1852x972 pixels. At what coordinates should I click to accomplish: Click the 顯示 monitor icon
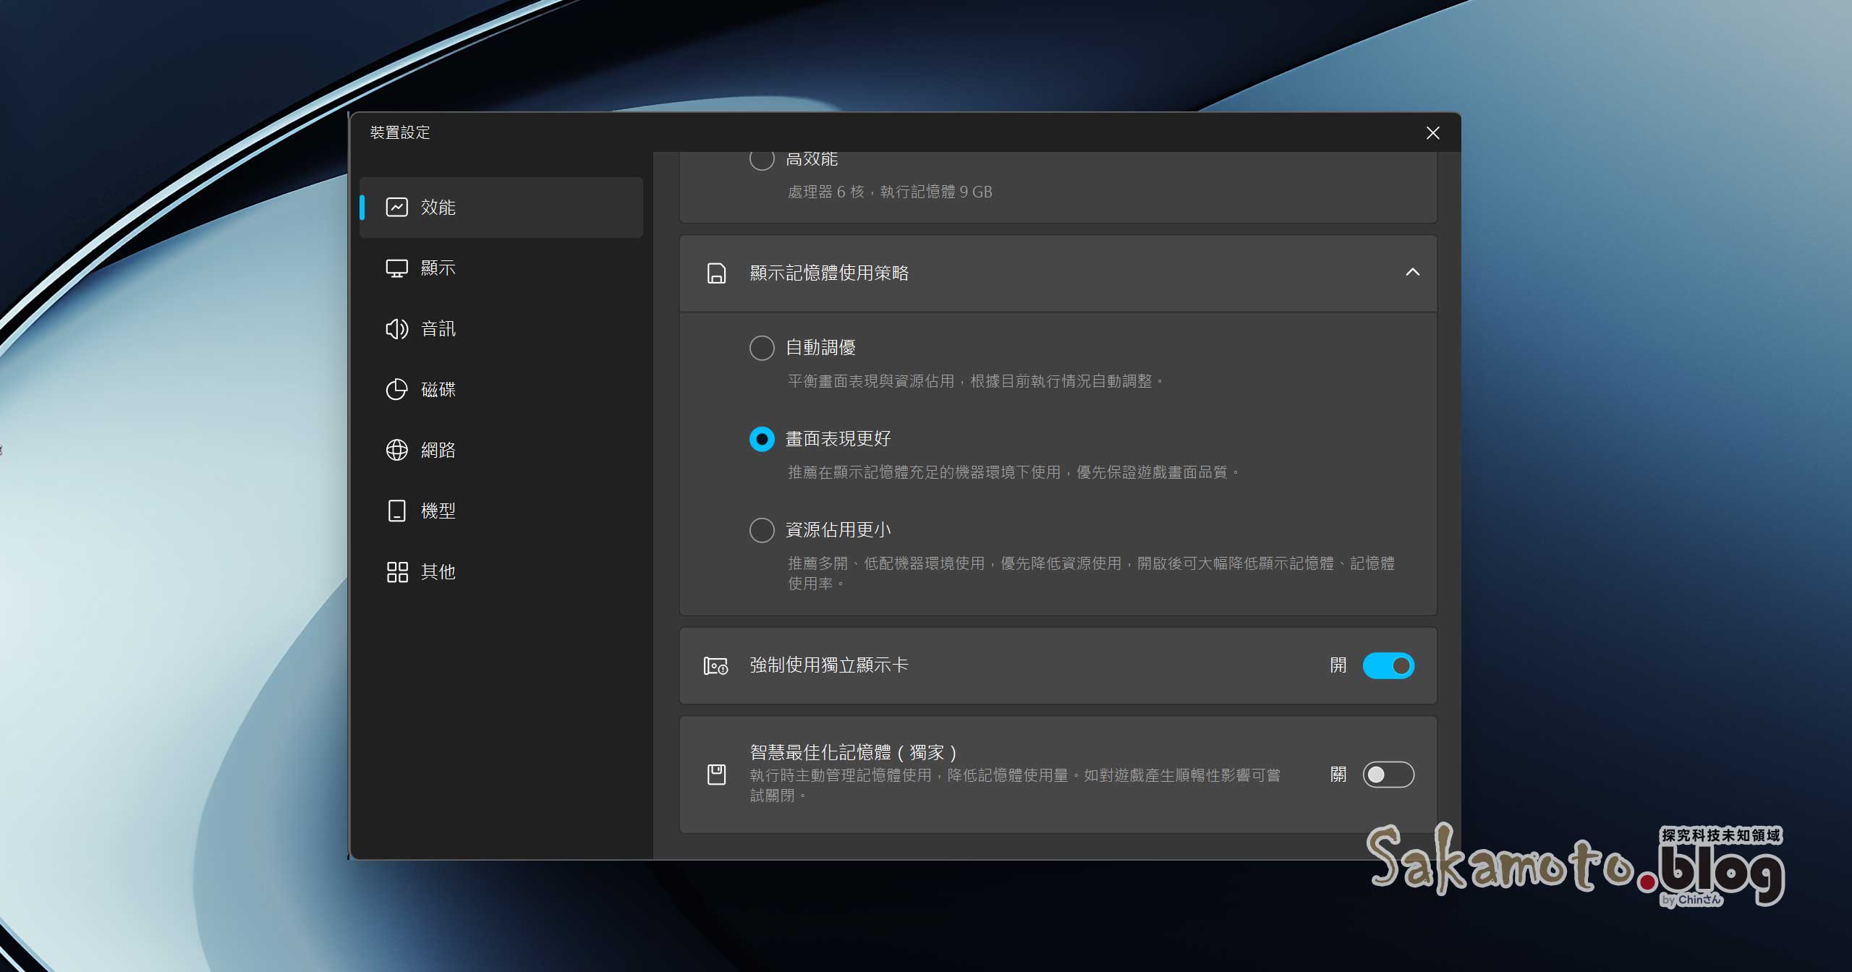pyautogui.click(x=396, y=268)
